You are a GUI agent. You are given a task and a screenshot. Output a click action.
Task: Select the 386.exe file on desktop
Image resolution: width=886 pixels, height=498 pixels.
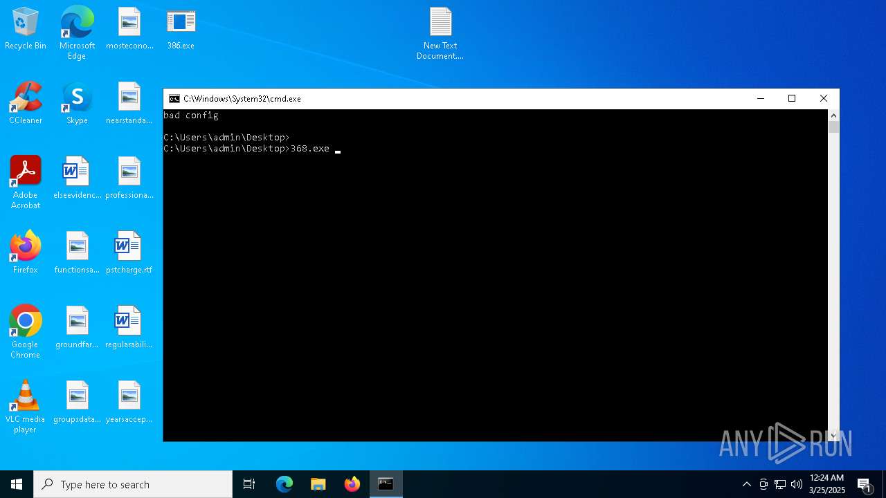click(x=181, y=29)
